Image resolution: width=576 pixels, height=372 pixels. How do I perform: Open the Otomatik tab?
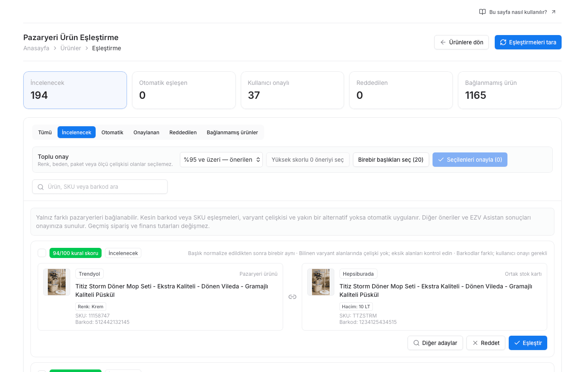pyautogui.click(x=112, y=132)
